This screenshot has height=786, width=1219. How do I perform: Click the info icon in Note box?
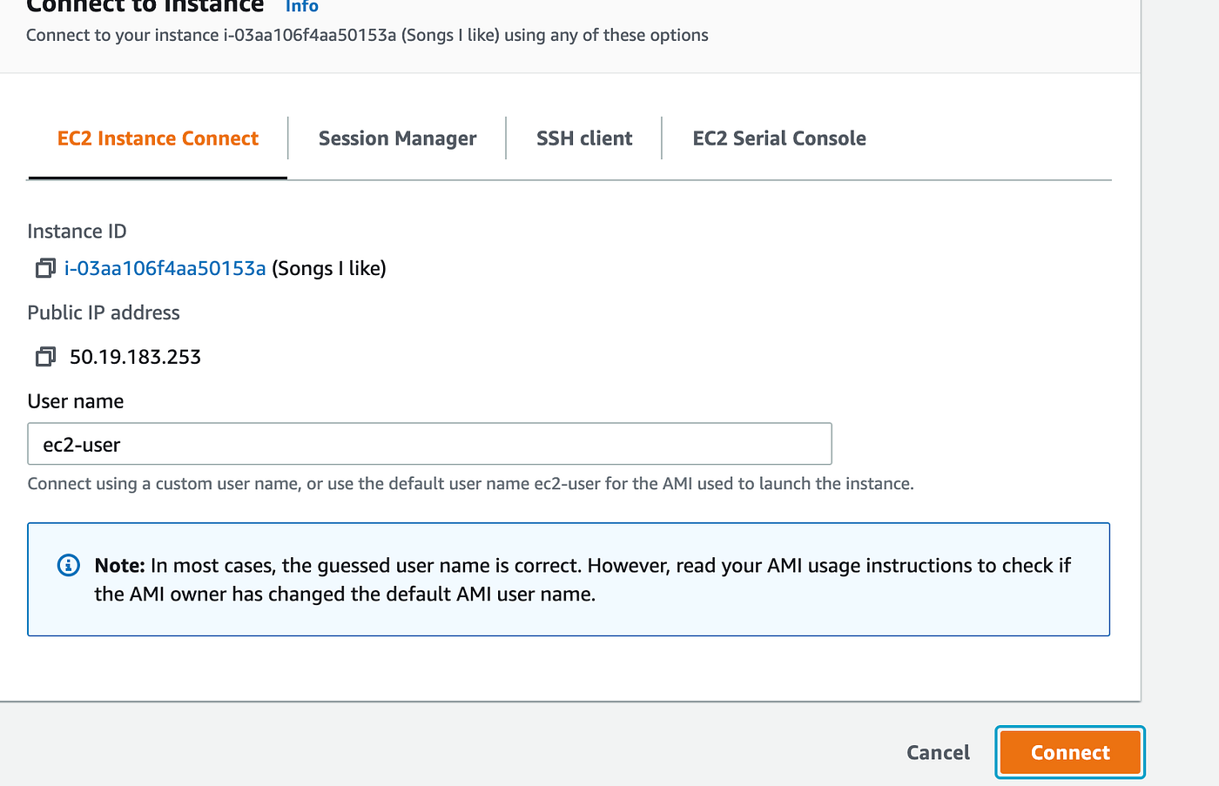point(68,566)
